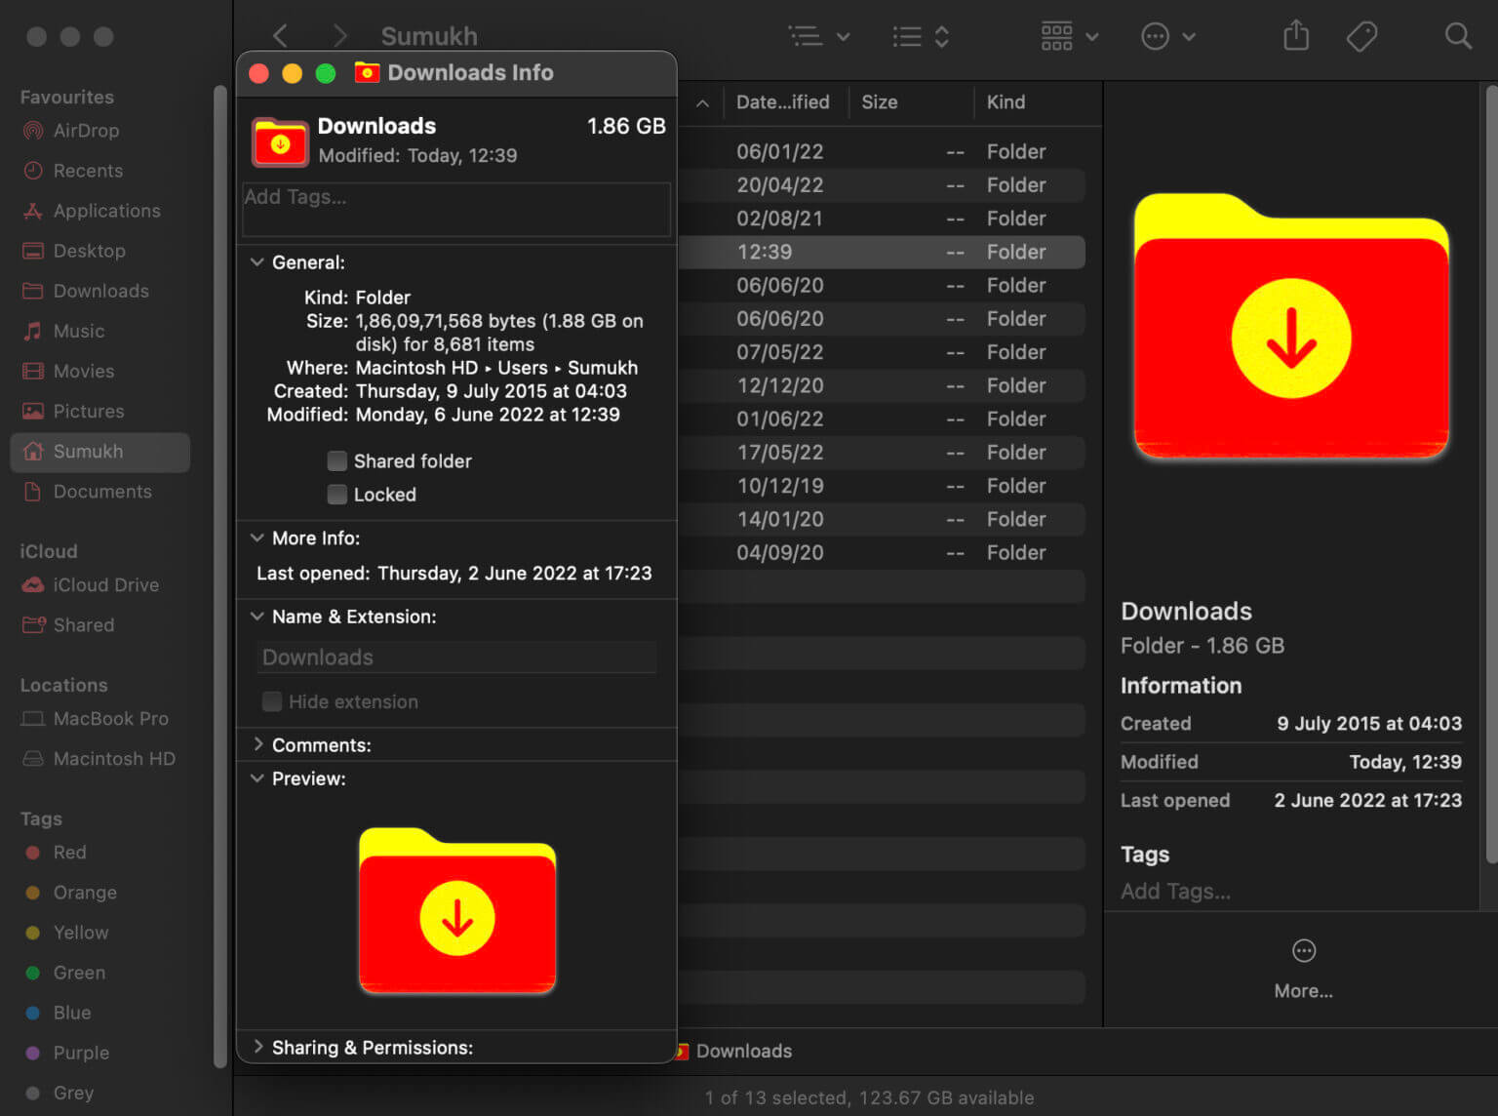
Task: Select the Red tag in sidebar
Action: click(x=69, y=853)
